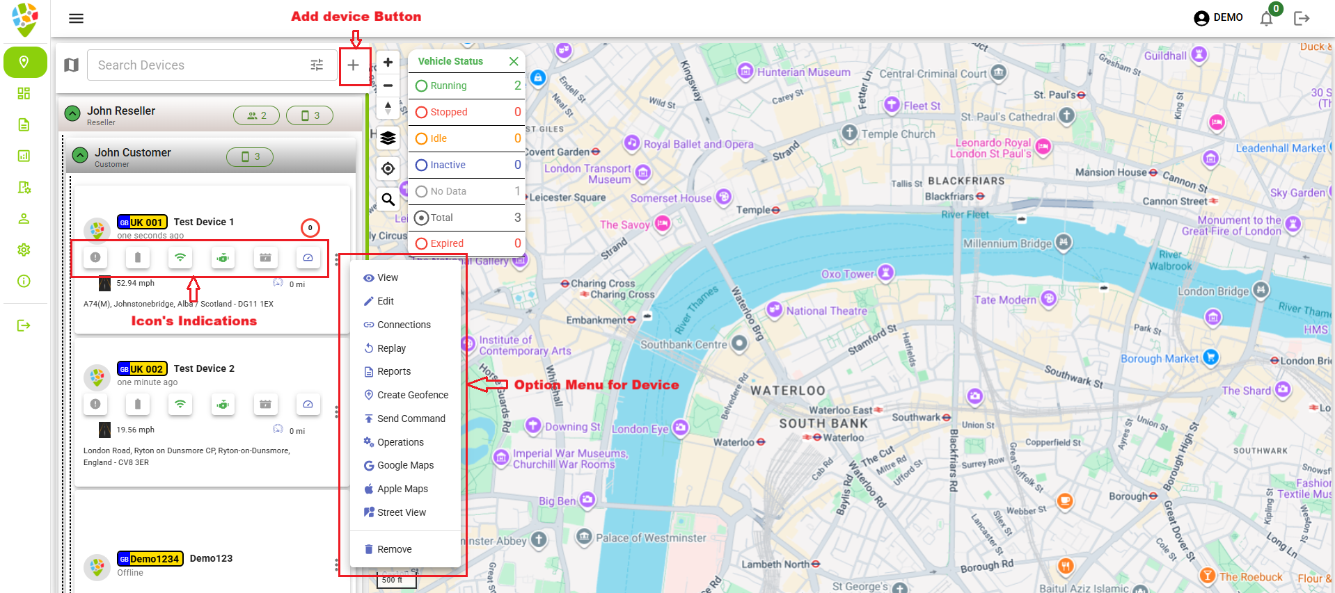Select the Stopped status filter

(x=421, y=113)
